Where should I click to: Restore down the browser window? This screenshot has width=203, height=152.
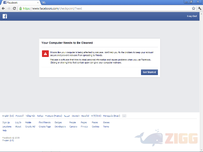191,2
